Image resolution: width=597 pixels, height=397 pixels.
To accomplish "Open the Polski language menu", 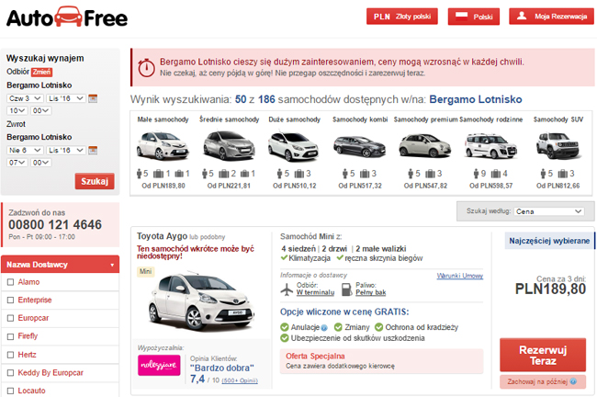I will click(x=474, y=17).
